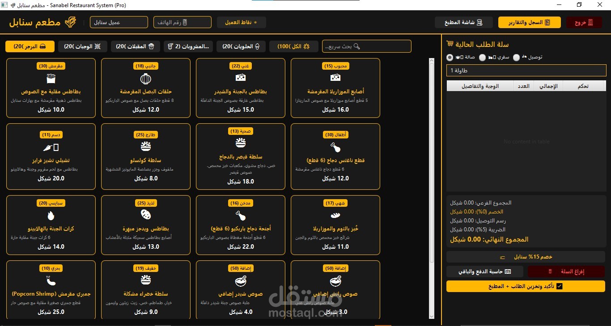Screen dimensions: 611x326
Task: Switch to the المقبلات (20) category tab
Action: pyautogui.click(x=136, y=46)
